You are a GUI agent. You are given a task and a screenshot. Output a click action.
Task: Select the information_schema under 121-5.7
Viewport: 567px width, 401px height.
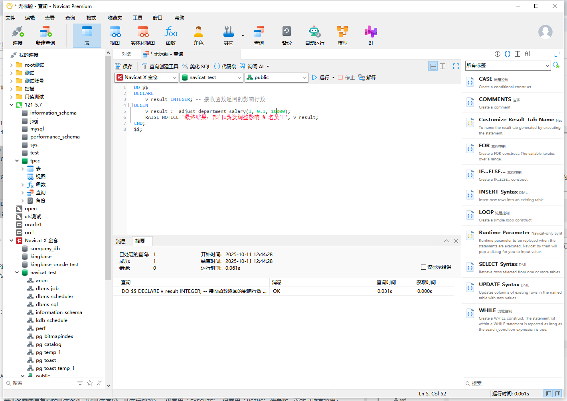pos(53,113)
